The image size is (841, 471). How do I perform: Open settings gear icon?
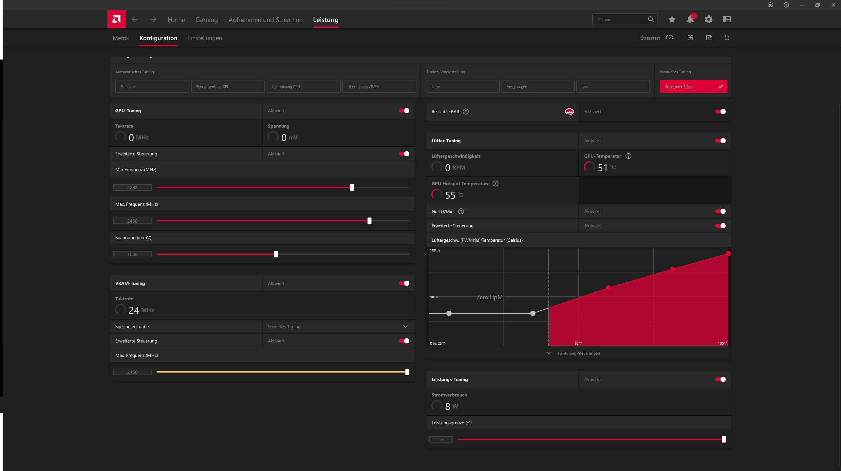pos(708,19)
